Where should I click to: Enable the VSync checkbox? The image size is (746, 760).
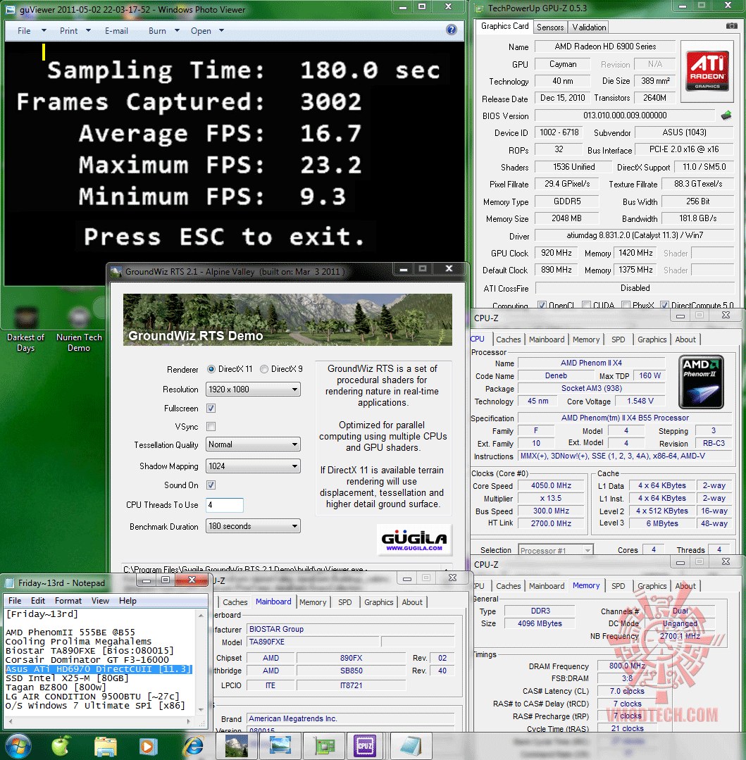click(x=211, y=427)
